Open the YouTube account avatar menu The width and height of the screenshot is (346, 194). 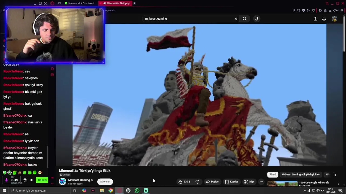(x=334, y=19)
